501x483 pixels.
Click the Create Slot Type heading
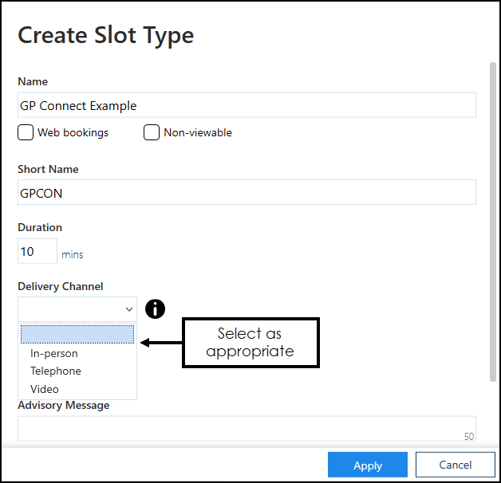tap(106, 35)
